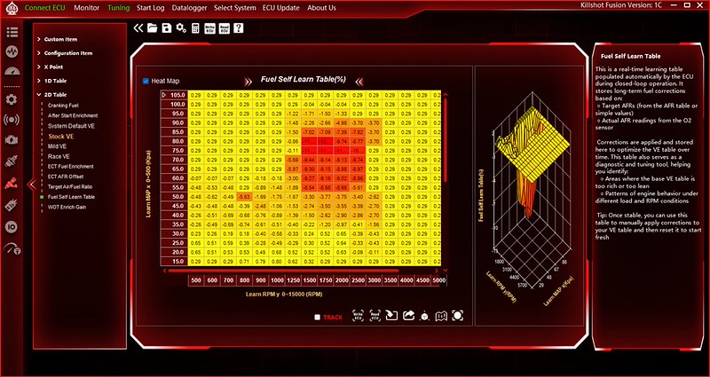
Task: Open file with the folder toolbar icon
Action: click(x=153, y=28)
